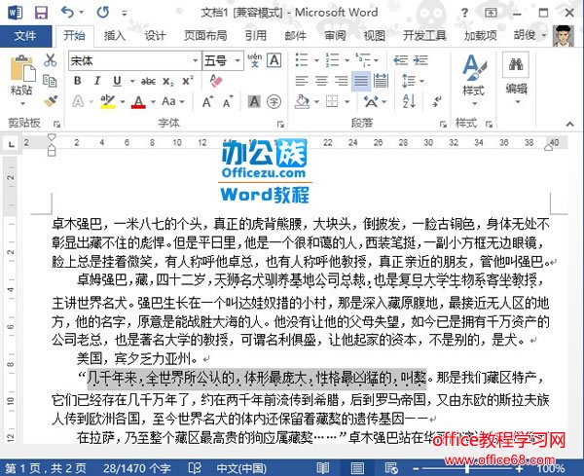The width and height of the screenshot is (584, 476).
Task: Redo with the repeat arrow icon
Action: tap(103, 13)
